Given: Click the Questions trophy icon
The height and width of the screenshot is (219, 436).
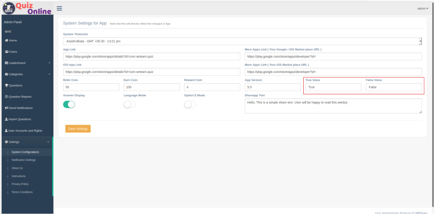Looking at the screenshot, I should click(6, 85).
